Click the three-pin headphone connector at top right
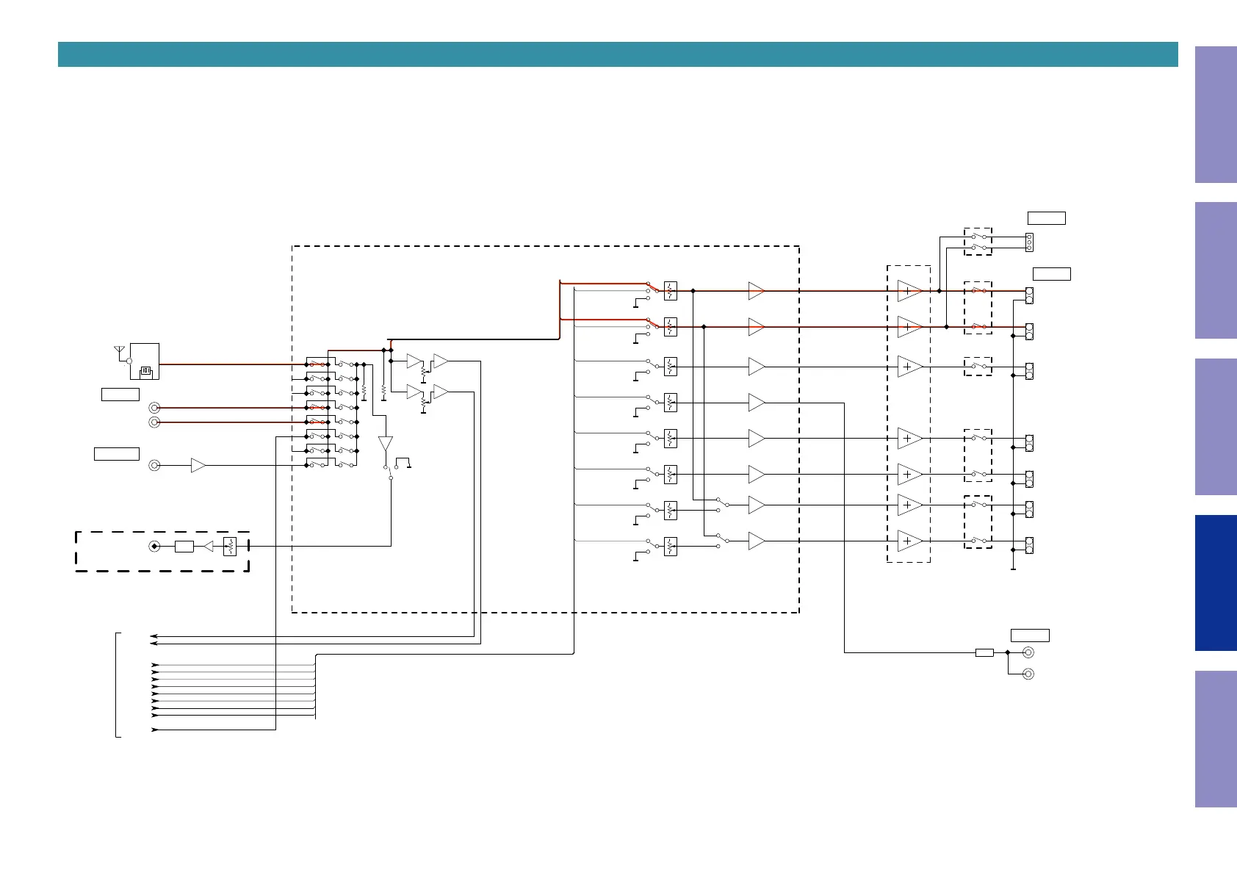 1028,242
